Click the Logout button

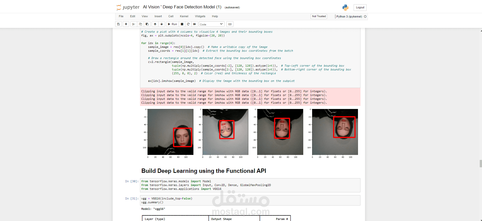point(360,7)
